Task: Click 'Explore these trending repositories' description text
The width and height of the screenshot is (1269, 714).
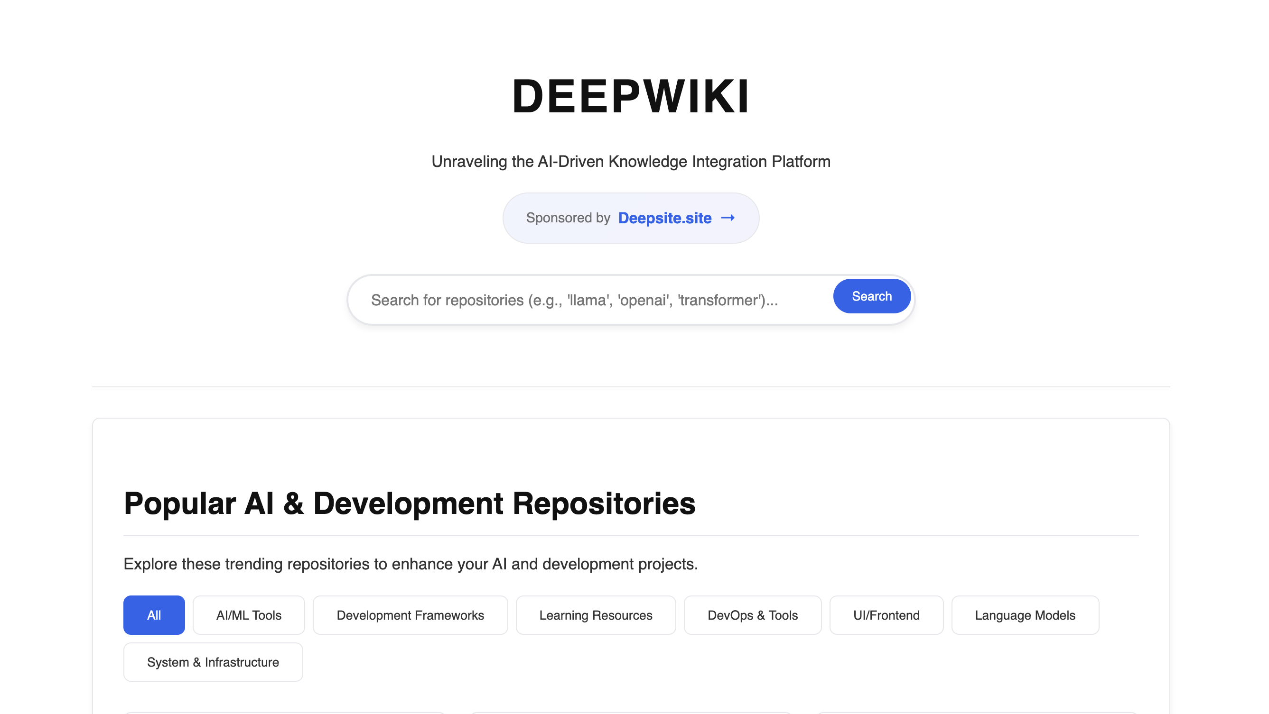Action: click(x=411, y=564)
